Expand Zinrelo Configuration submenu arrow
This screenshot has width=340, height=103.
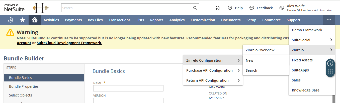[x=239, y=60]
